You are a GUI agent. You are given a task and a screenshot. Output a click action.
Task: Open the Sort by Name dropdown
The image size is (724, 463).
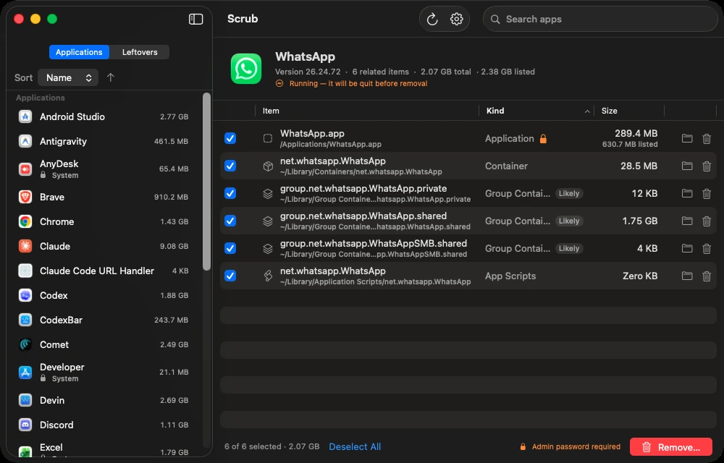68,77
